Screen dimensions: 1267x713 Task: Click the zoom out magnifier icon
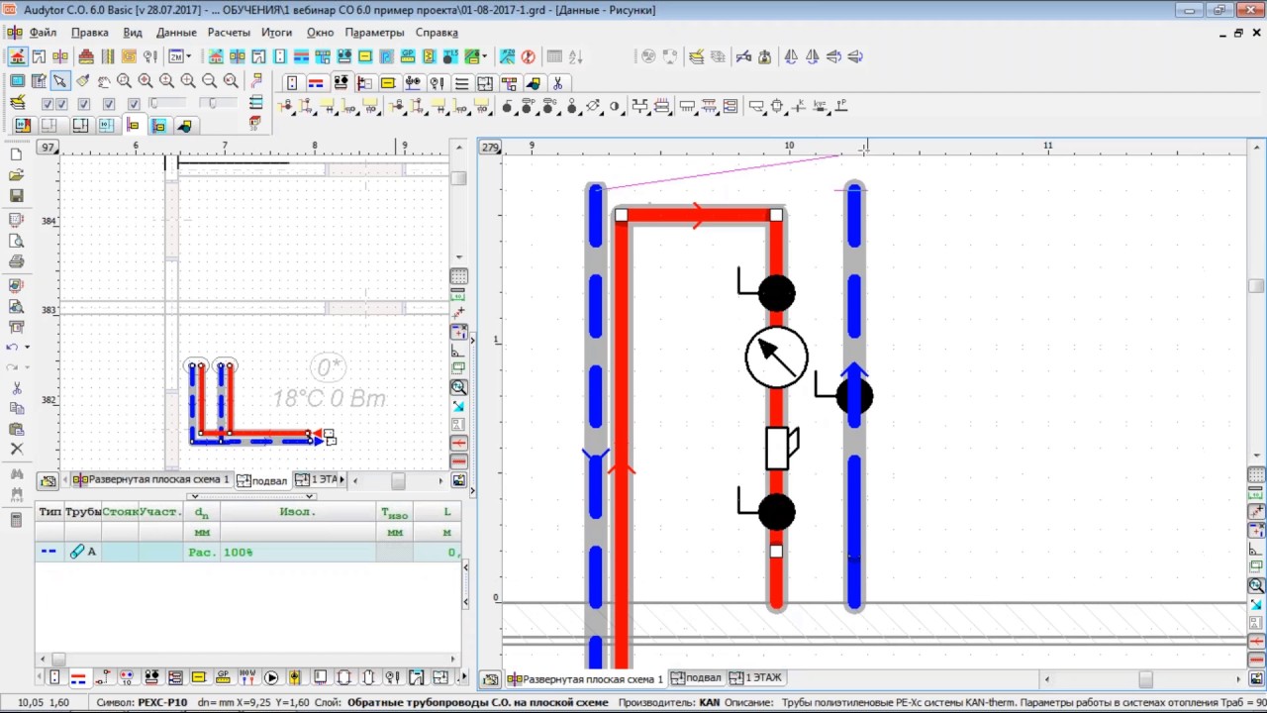pos(210,81)
